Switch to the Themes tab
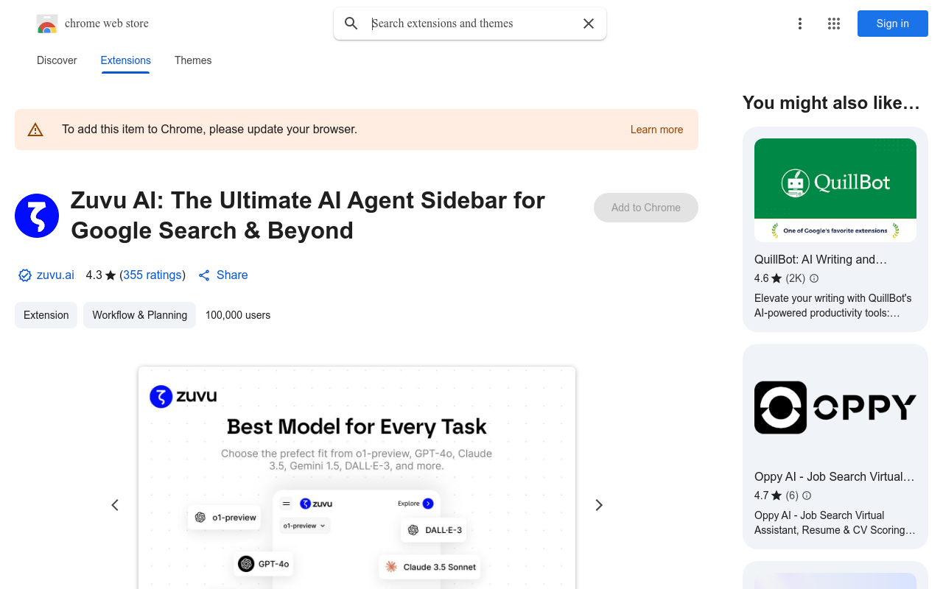The height and width of the screenshot is (589, 943). pyautogui.click(x=193, y=60)
